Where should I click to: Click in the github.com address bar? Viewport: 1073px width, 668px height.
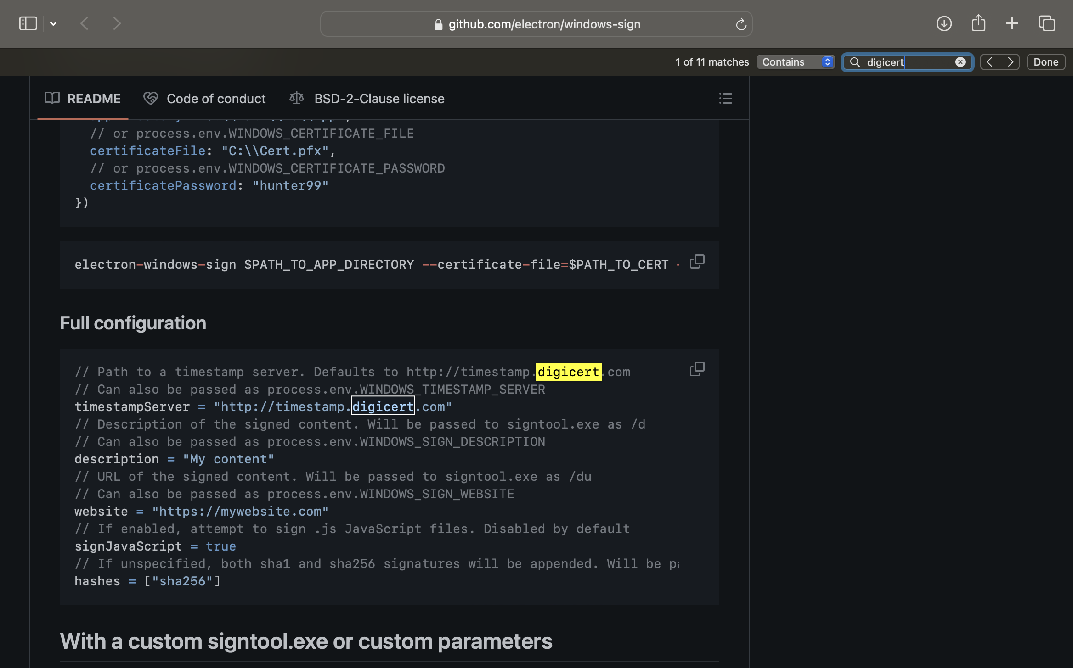point(544,24)
